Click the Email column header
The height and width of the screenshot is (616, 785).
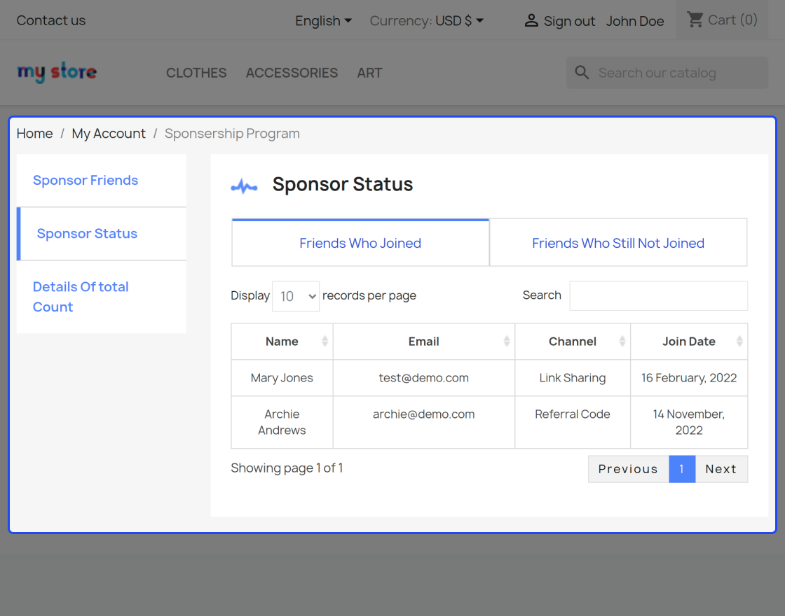coord(423,342)
